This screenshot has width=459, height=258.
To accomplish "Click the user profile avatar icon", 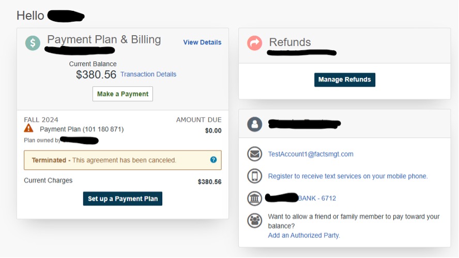I will click(254, 124).
